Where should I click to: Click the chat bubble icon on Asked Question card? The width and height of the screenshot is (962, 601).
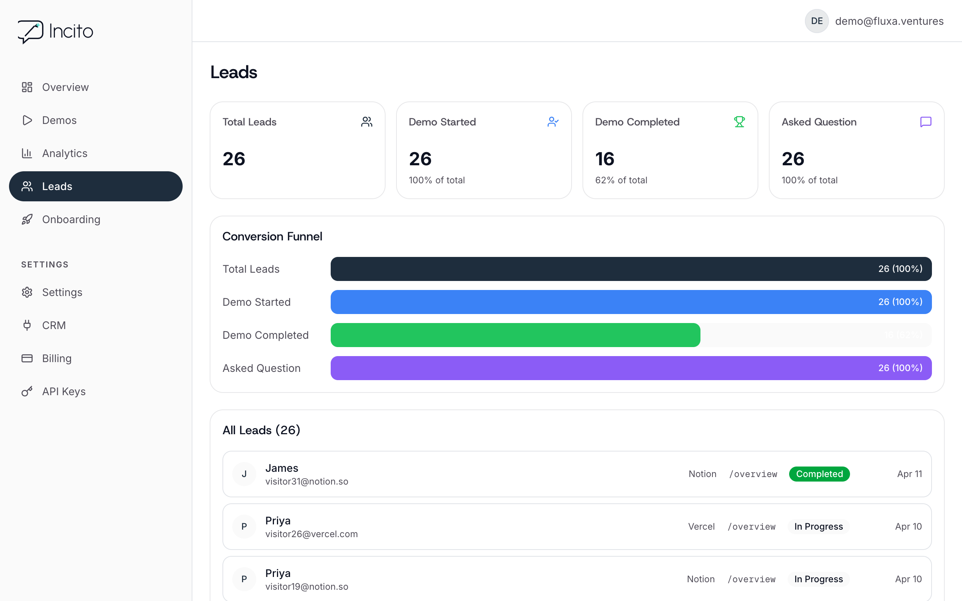(x=926, y=122)
